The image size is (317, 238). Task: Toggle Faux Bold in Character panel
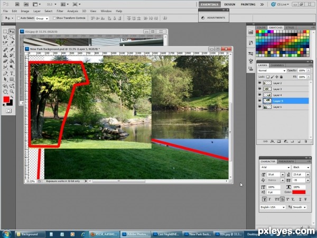(264, 199)
